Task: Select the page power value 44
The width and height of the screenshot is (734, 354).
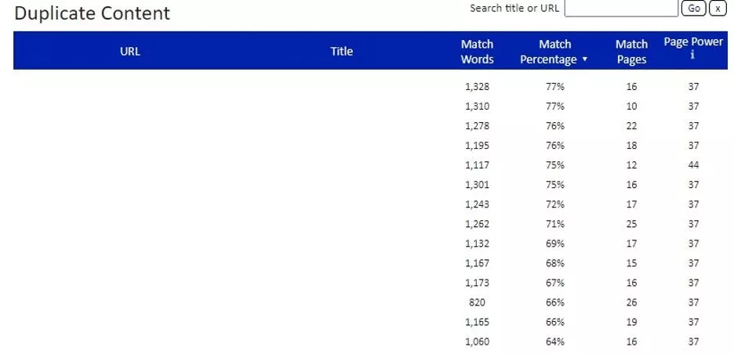Action: click(x=693, y=165)
